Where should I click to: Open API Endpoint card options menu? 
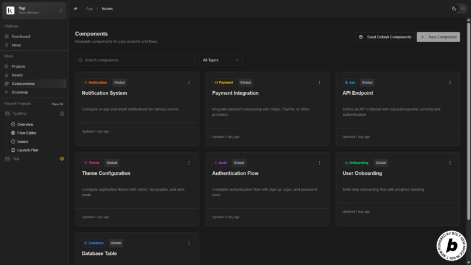pyautogui.click(x=450, y=82)
